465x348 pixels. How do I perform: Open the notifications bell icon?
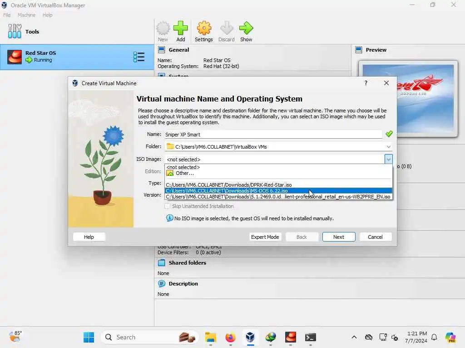coord(434,337)
